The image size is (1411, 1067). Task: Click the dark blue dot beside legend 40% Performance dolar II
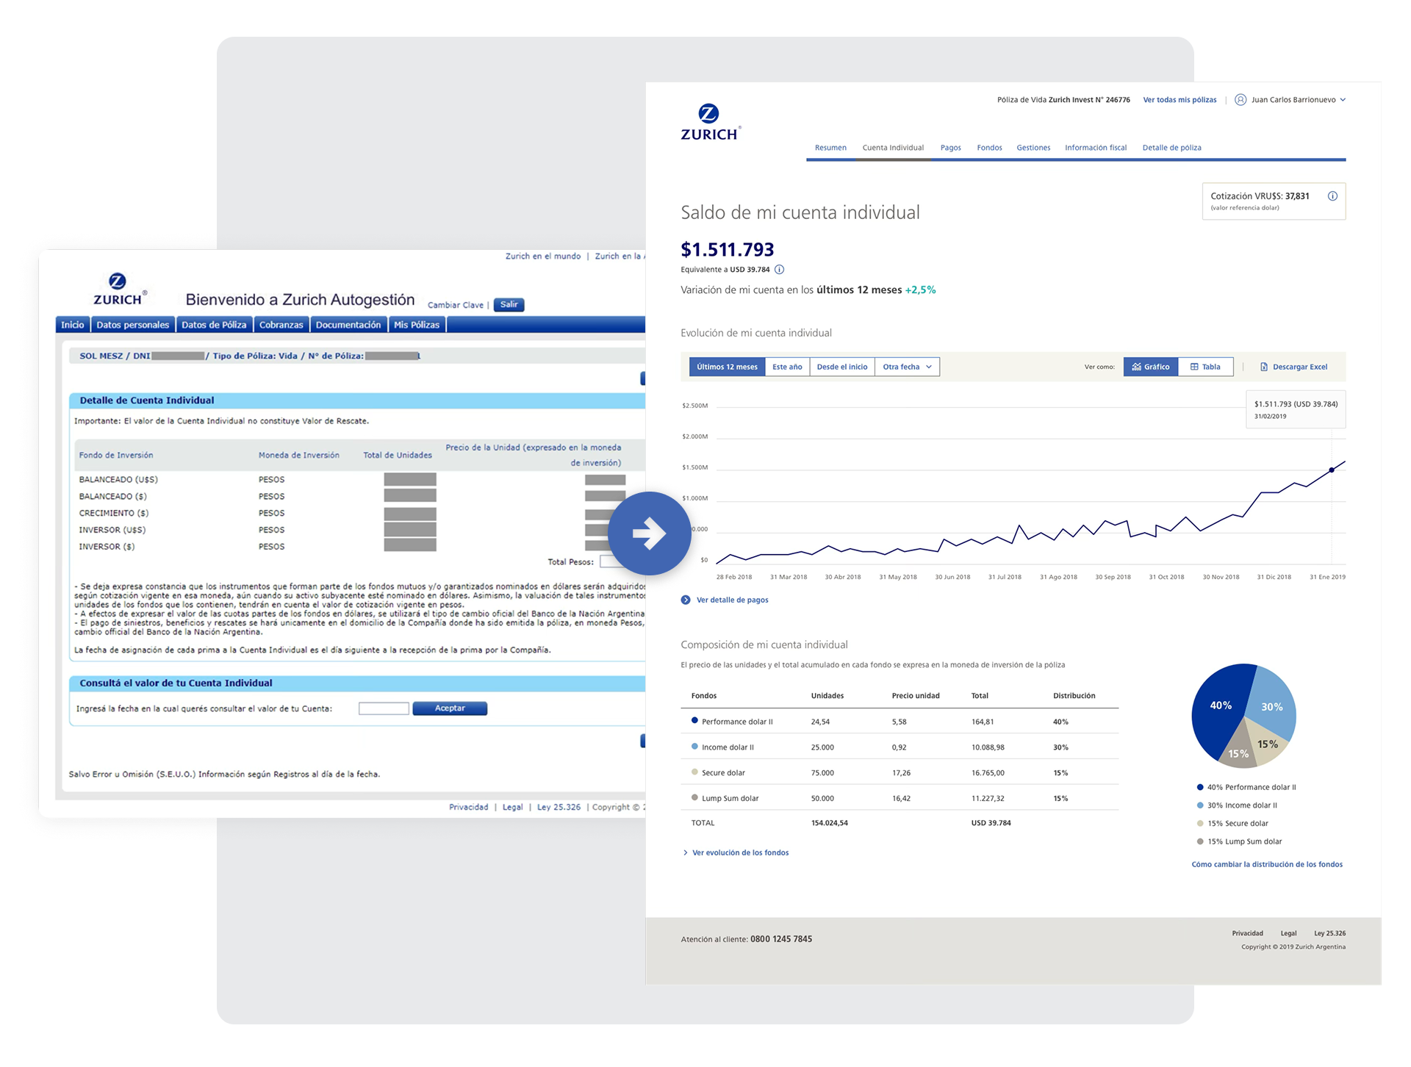click(x=1200, y=787)
